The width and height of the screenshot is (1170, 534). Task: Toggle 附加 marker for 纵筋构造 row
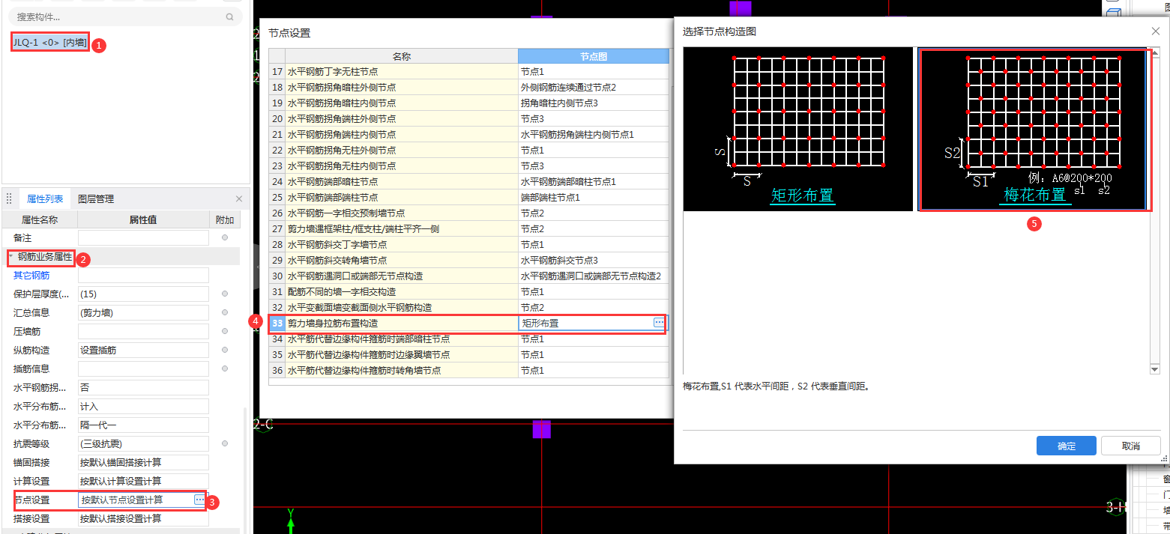coord(224,350)
